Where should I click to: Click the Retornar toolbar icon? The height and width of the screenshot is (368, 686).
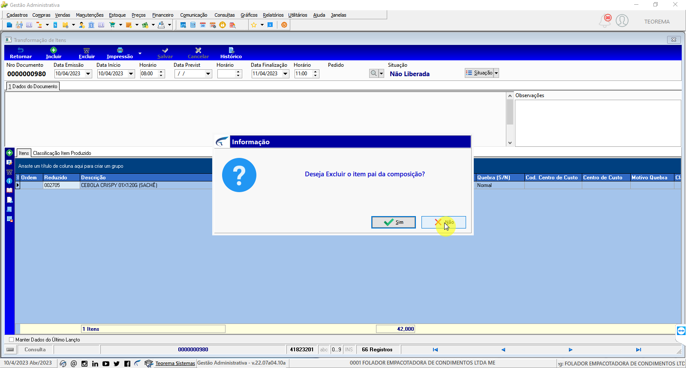pos(21,50)
